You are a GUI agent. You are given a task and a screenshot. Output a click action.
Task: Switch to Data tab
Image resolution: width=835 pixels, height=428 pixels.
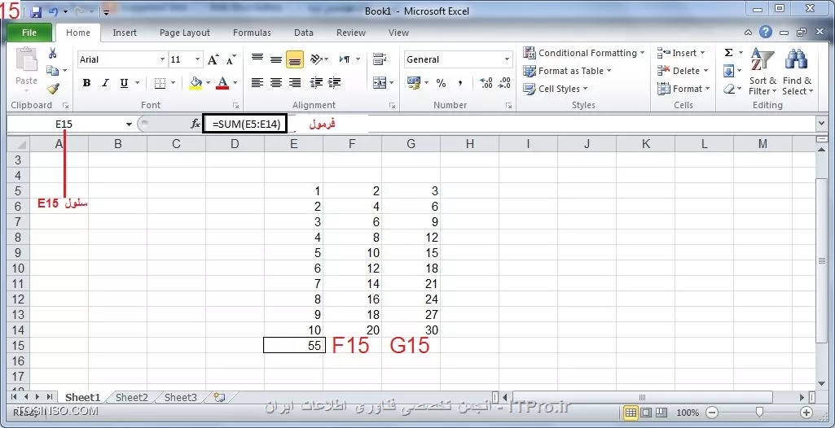click(304, 33)
